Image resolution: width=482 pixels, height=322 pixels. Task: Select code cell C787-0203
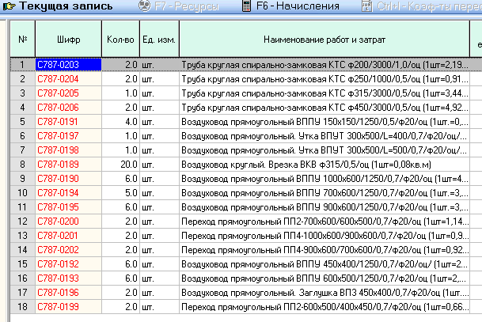[69, 65]
